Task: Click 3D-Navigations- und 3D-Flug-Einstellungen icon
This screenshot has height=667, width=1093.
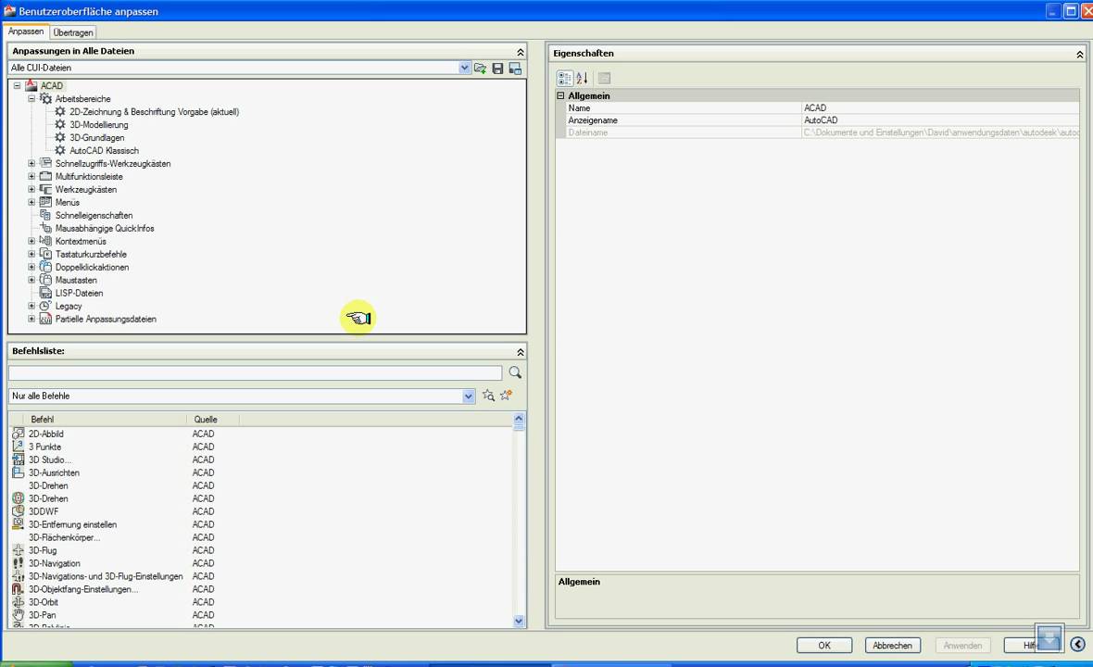Action: tap(19, 576)
